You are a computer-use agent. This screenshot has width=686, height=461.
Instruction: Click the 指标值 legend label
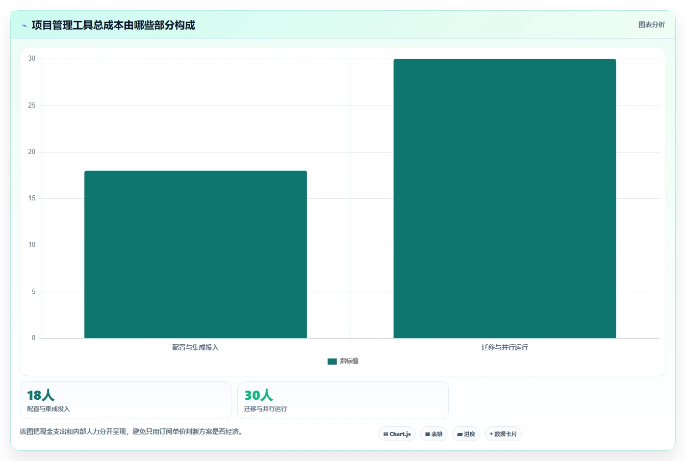click(349, 361)
